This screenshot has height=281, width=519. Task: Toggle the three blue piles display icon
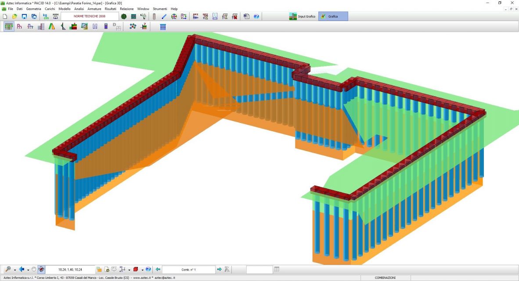click(163, 26)
